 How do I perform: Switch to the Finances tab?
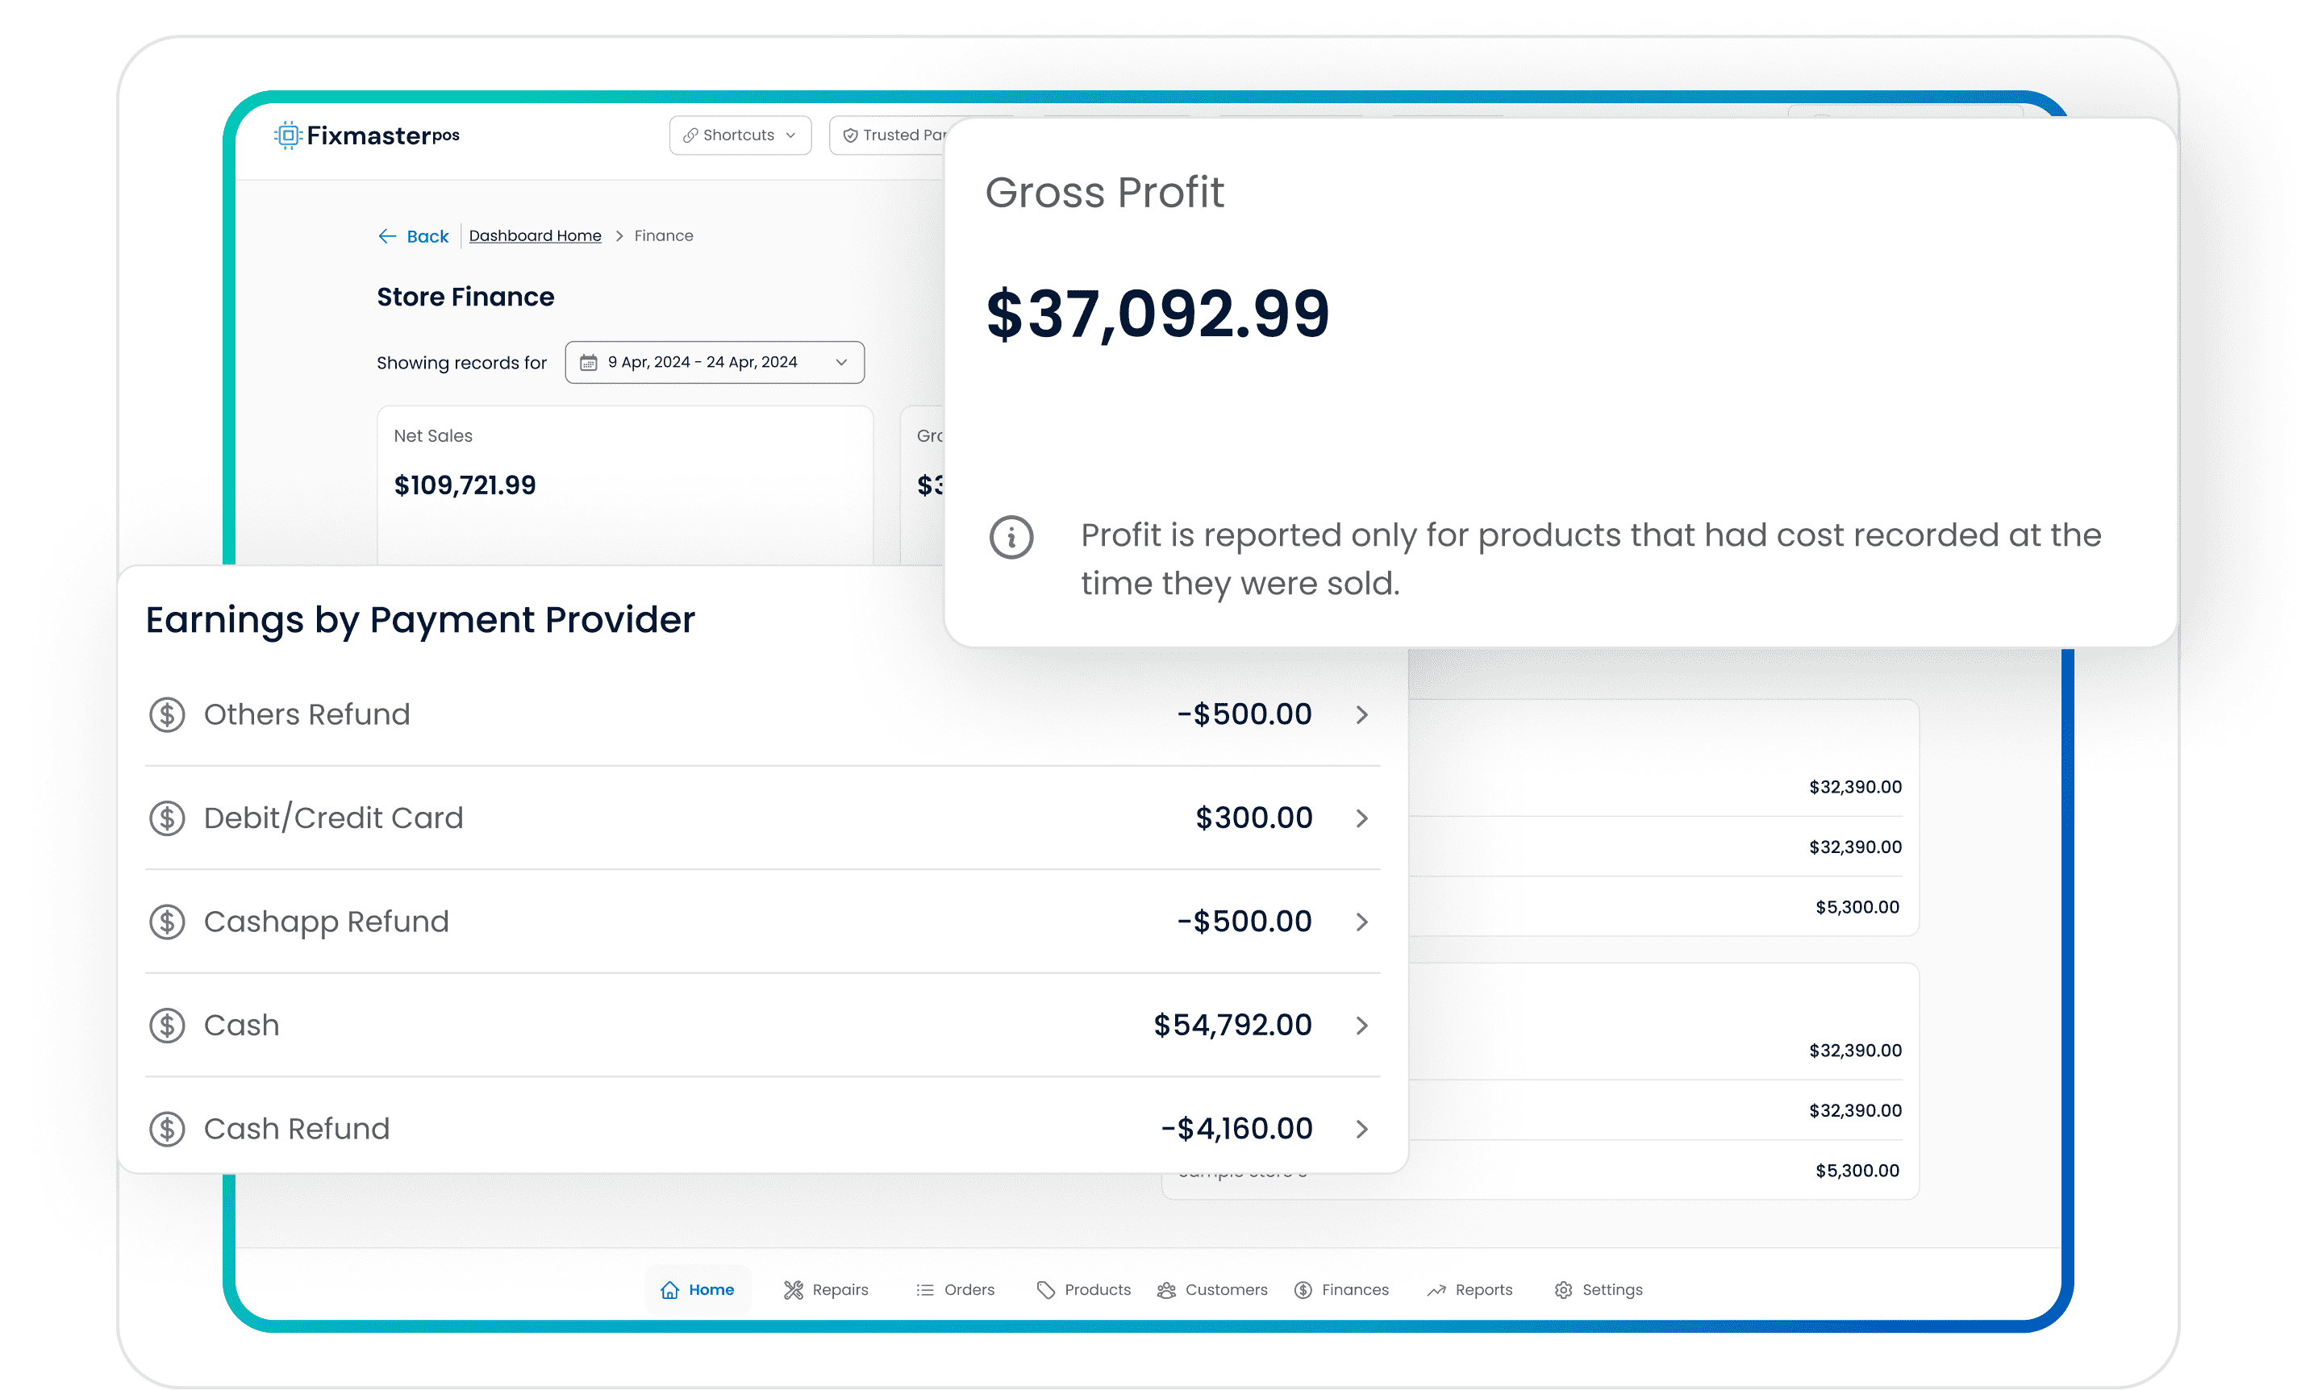coord(1341,1290)
